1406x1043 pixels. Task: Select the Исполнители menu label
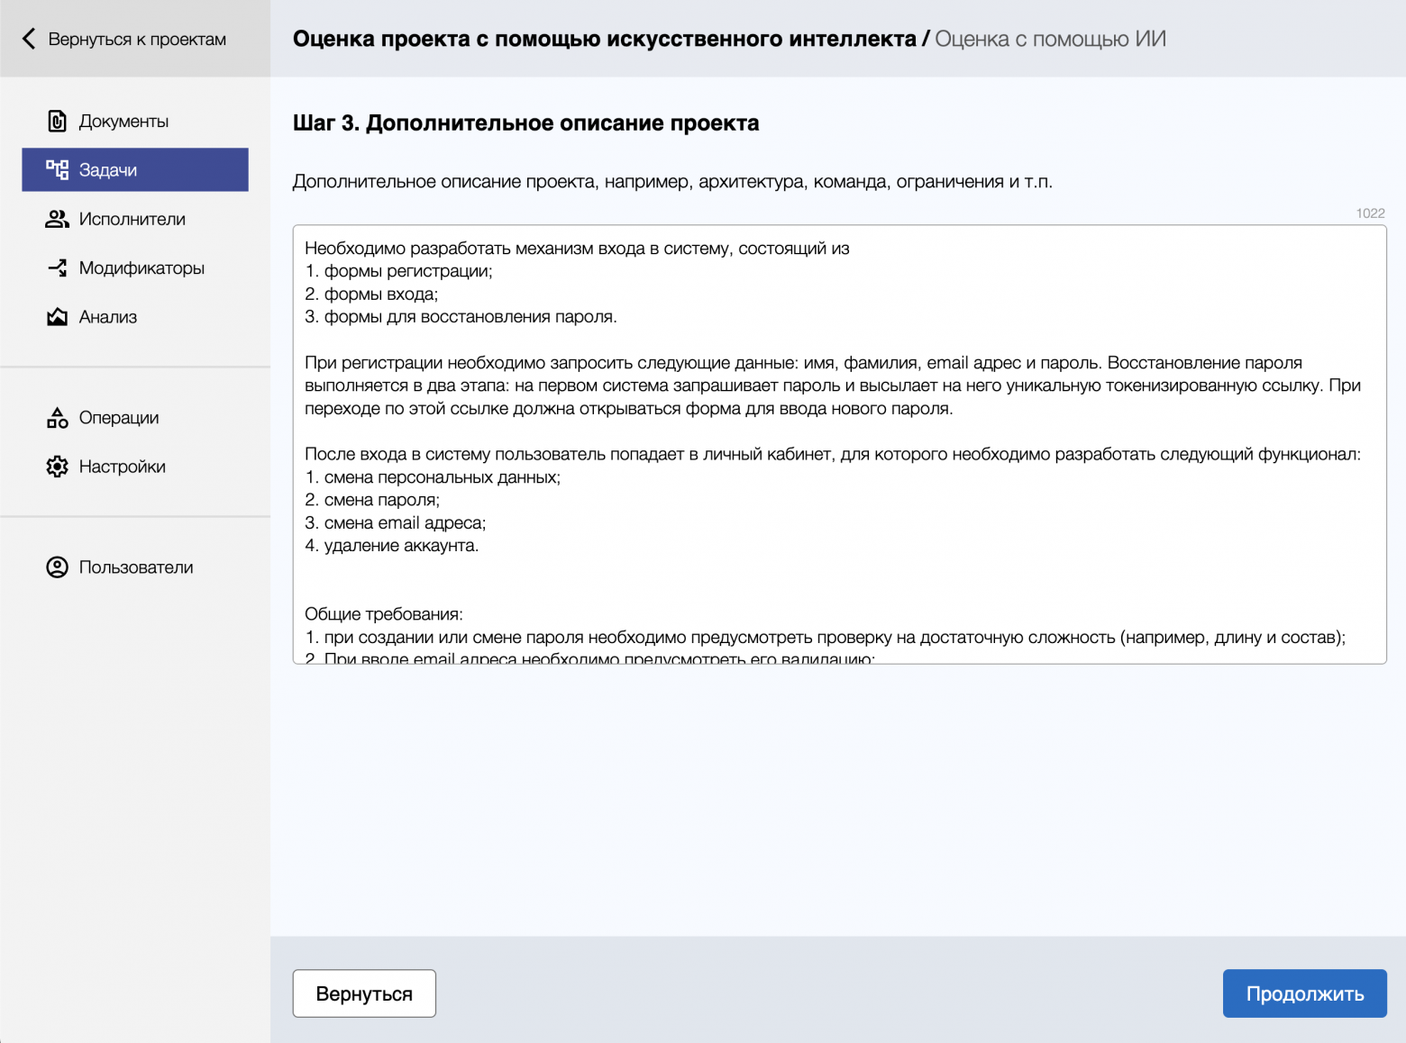pos(132,219)
